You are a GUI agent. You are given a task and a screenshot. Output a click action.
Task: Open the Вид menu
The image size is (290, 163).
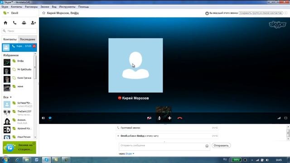click(54, 7)
